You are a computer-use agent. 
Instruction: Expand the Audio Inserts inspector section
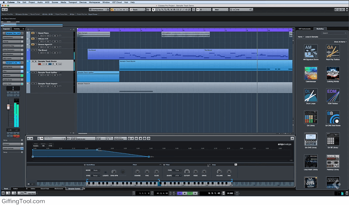coord(13,67)
